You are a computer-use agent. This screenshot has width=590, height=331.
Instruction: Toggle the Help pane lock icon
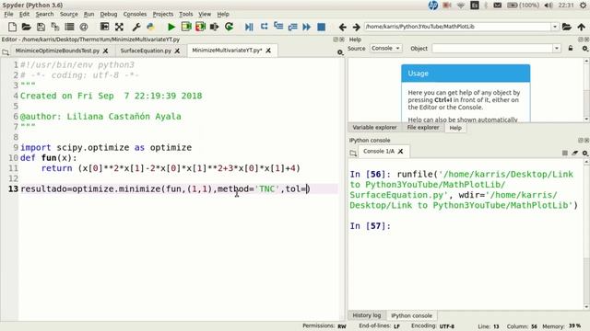[x=571, y=48]
